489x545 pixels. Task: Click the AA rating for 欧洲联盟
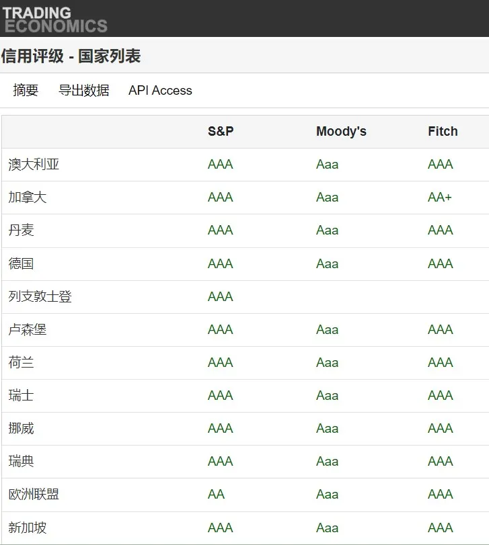tap(217, 494)
